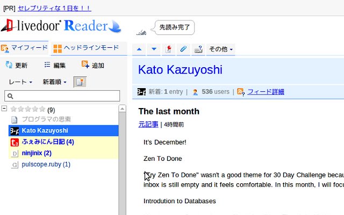The width and height of the screenshot is (344, 215).
Task: Pin the current entry with the pin icon
Action: tap(168, 49)
